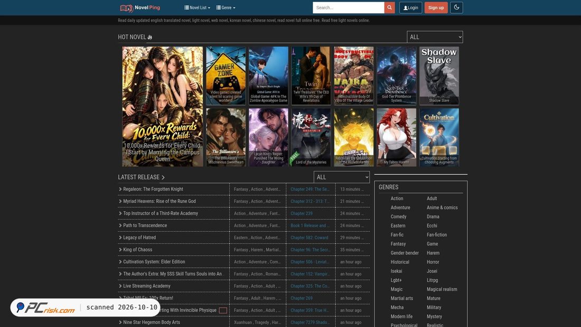
Task: Select the Martial arts genre
Action: click(x=401, y=298)
